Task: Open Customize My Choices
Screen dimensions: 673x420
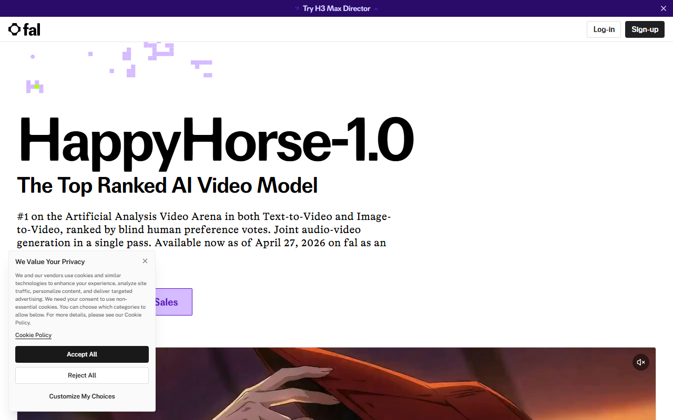Action: [82, 396]
